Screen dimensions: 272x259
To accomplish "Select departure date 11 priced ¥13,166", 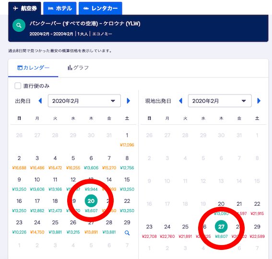I will point(55,184).
